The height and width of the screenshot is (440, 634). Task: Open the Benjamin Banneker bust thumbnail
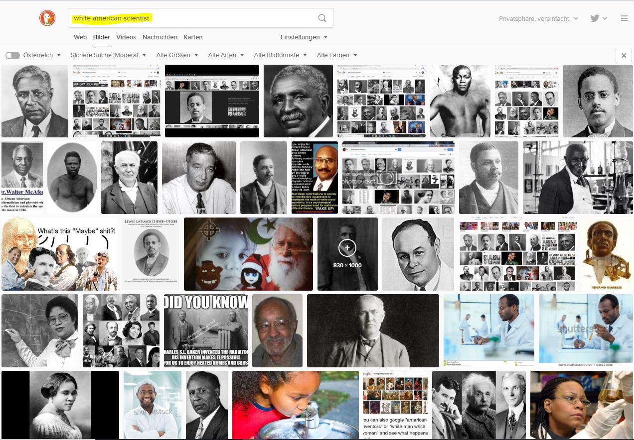pyautogui.click(x=607, y=254)
